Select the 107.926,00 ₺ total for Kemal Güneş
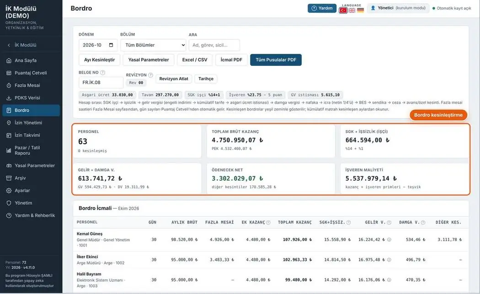The width and height of the screenshot is (480, 294). [x=297, y=240]
